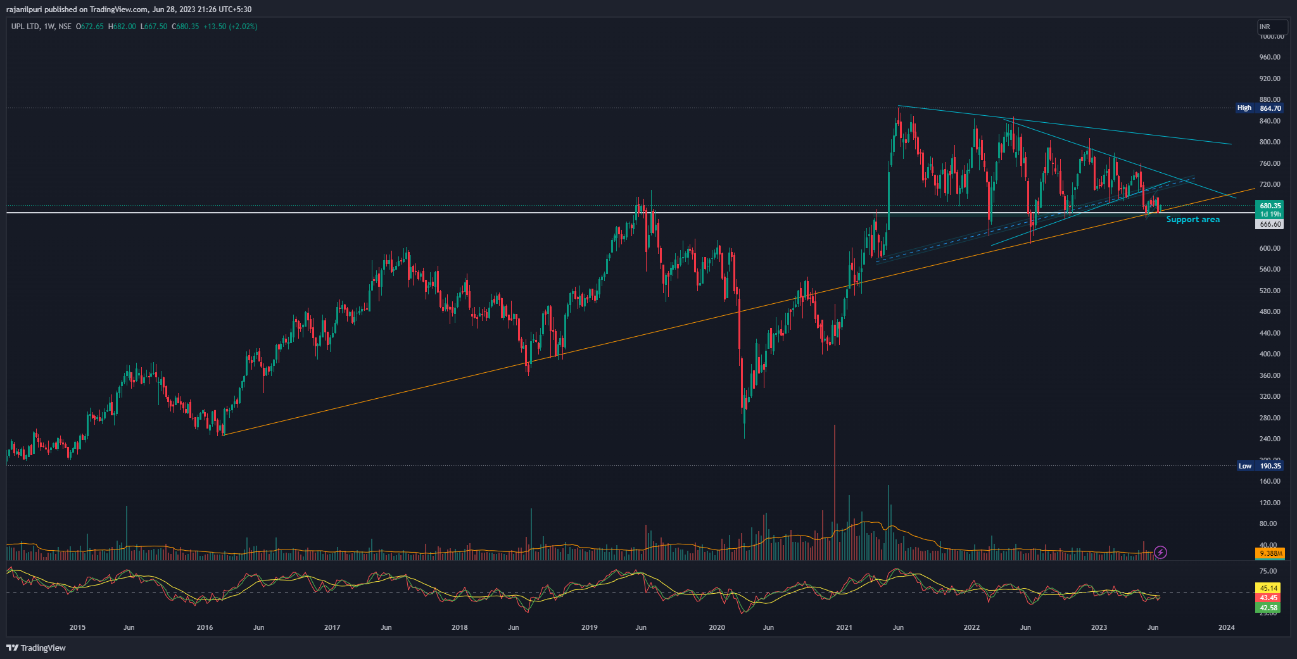The image size is (1297, 659).
Task: Click the Low 190.35 price label
Action: 1260,466
